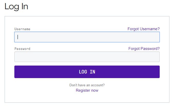Recover username via Forgot Username?

144,29
